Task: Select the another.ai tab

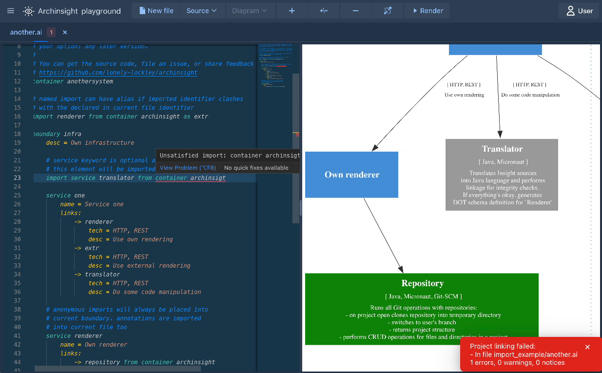Action: pyautogui.click(x=26, y=32)
